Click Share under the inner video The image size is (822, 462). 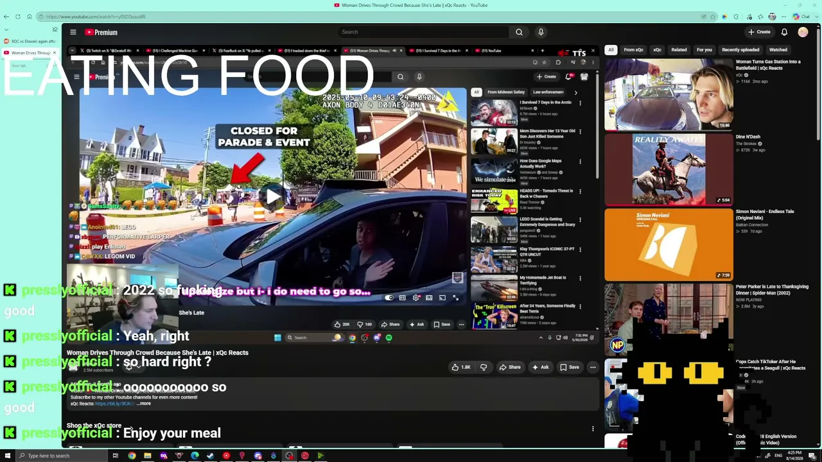[390, 325]
